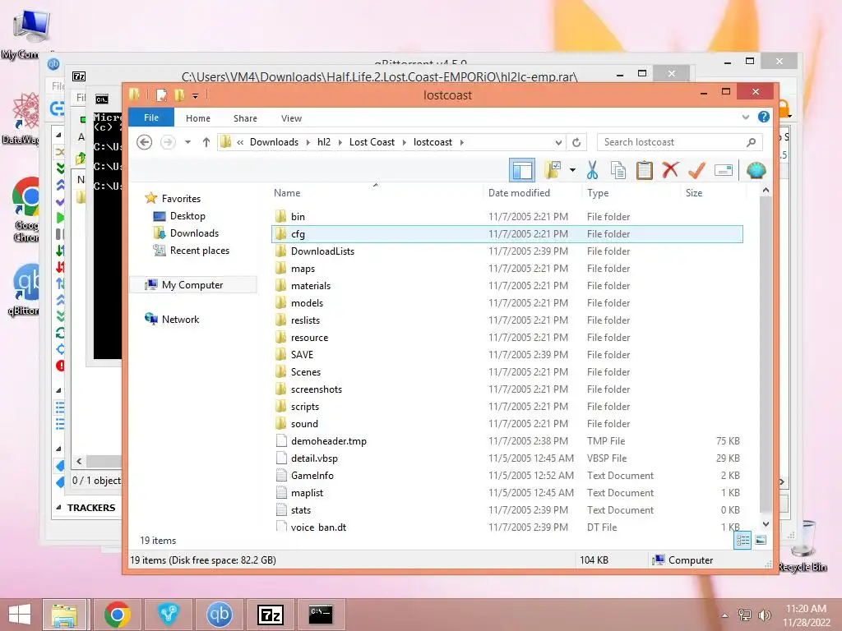The image size is (842, 631).
Task: Expand dropdown arrow beside Folder Options icon
Action: pyautogui.click(x=572, y=171)
